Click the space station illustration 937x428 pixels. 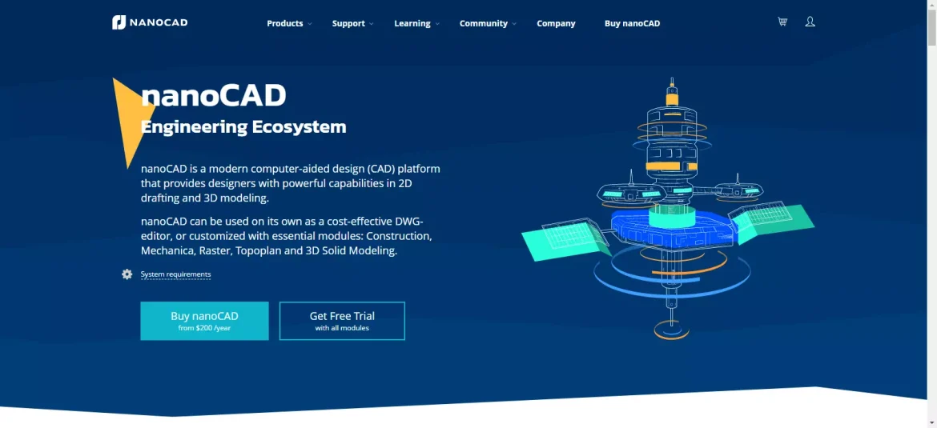668,209
